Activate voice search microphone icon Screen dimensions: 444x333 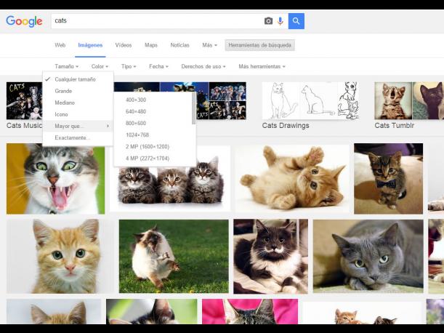[280, 21]
